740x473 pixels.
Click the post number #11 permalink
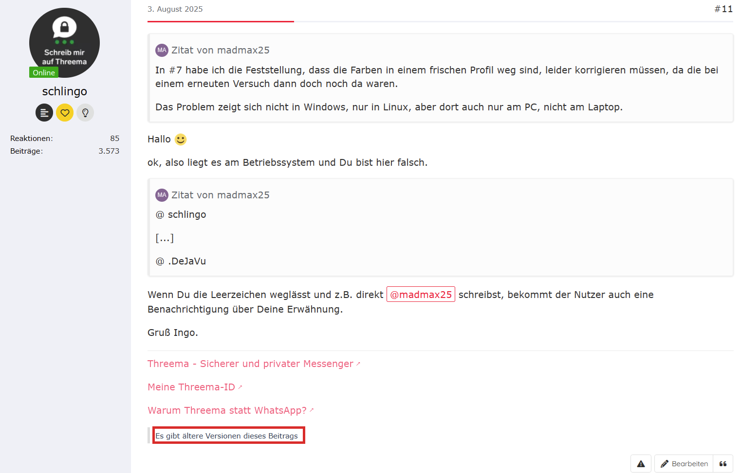723,9
